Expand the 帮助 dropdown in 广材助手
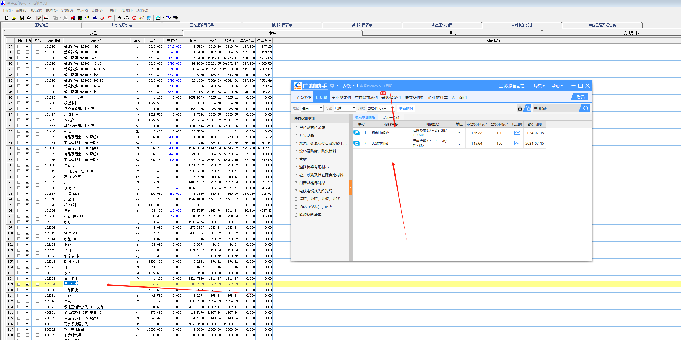 557,86
